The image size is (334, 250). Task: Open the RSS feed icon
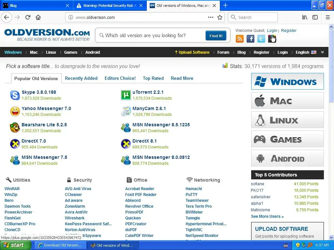[239, 39]
